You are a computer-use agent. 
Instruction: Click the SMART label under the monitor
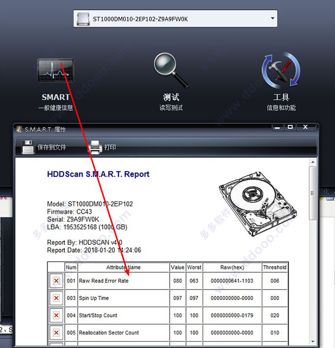[56, 97]
